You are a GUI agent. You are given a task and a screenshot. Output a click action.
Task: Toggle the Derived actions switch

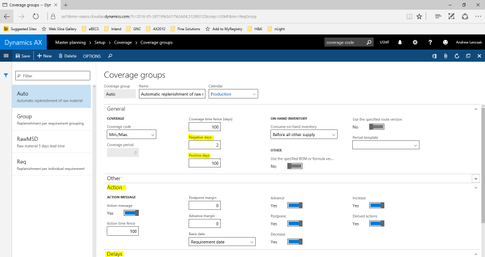tap(376, 224)
